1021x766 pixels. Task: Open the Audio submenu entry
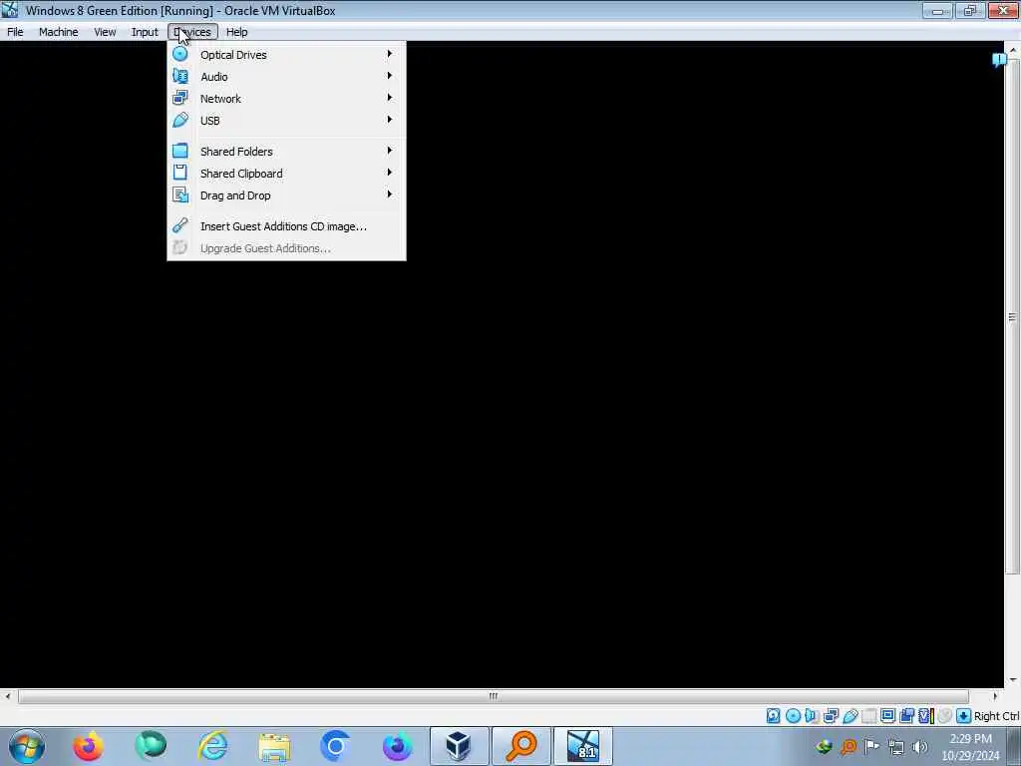[286, 77]
